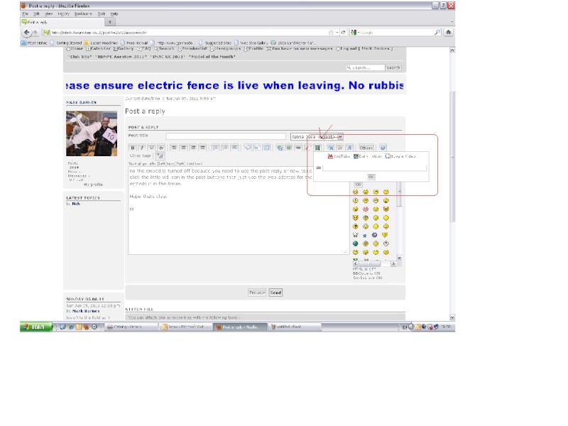Click the bulleted list icon
Screen dimensions: 568x426
click(215, 148)
